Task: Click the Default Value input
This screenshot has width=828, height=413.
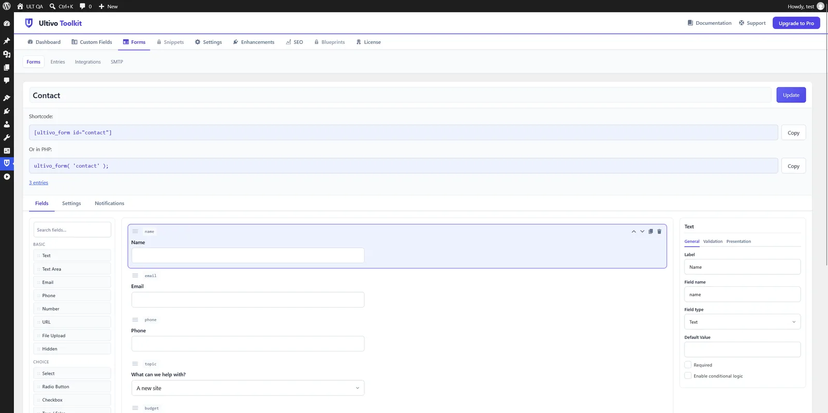Action: [x=742, y=349]
